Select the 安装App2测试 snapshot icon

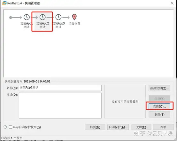[42, 17]
